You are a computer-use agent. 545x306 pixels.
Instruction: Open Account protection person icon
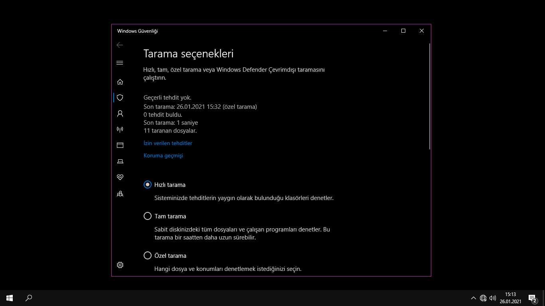pos(120,114)
